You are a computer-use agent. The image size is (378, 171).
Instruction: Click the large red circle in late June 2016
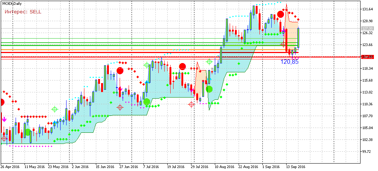click(120, 70)
